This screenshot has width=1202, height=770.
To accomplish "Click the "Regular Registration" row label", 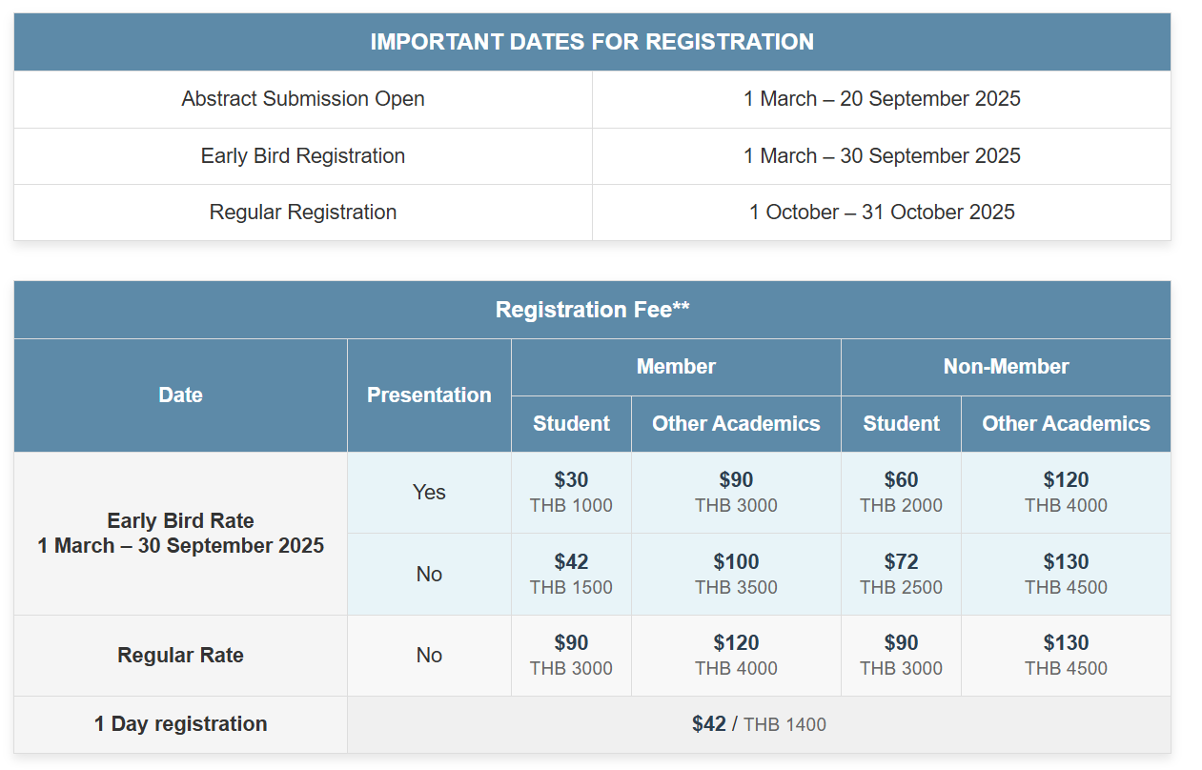I will pyautogui.click(x=303, y=213).
